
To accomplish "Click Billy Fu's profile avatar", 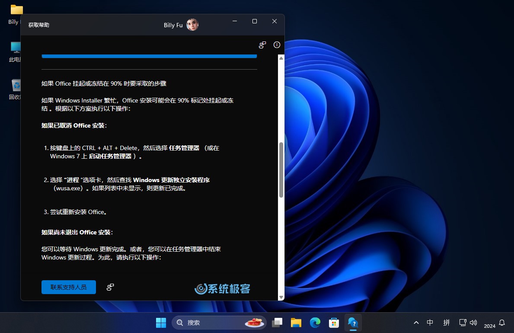I will (192, 25).
